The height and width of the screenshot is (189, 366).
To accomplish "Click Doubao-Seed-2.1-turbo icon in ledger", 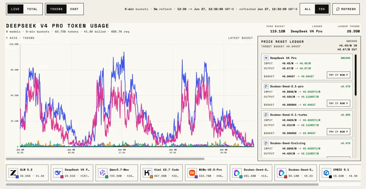I will pyautogui.click(x=266, y=115).
